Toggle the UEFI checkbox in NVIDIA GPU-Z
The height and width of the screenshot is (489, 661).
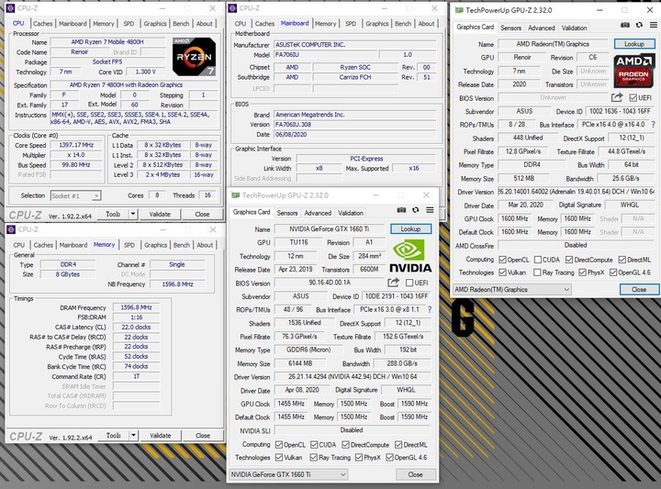[409, 283]
